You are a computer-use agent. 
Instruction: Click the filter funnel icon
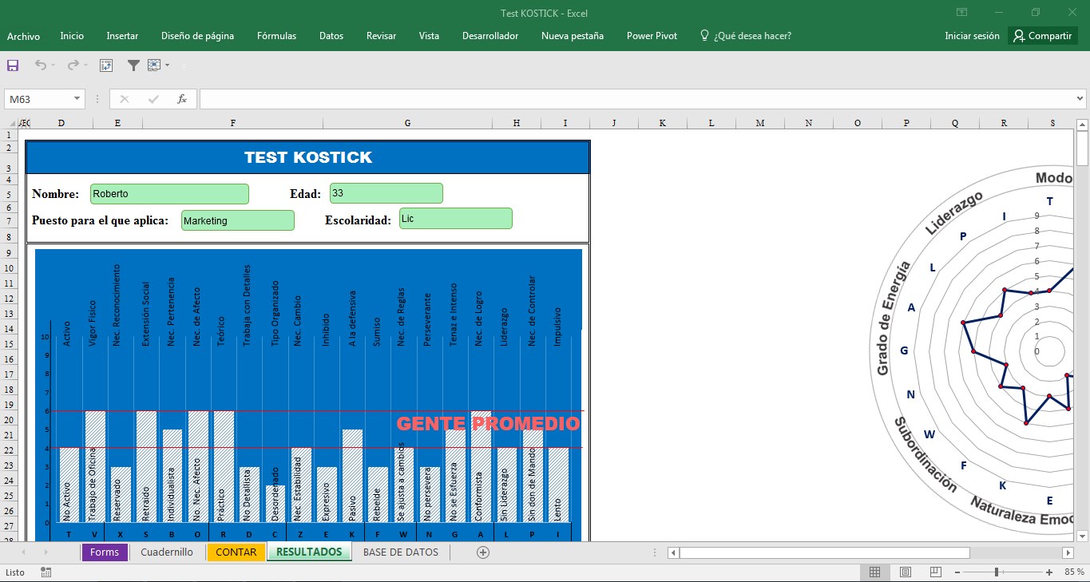coord(133,65)
